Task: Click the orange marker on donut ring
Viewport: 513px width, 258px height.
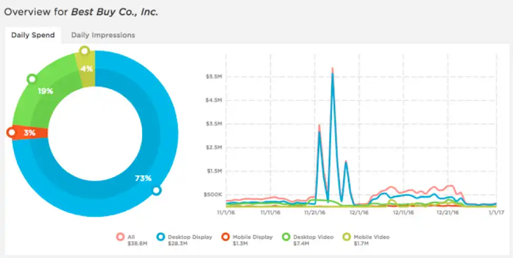Action: 12,133
